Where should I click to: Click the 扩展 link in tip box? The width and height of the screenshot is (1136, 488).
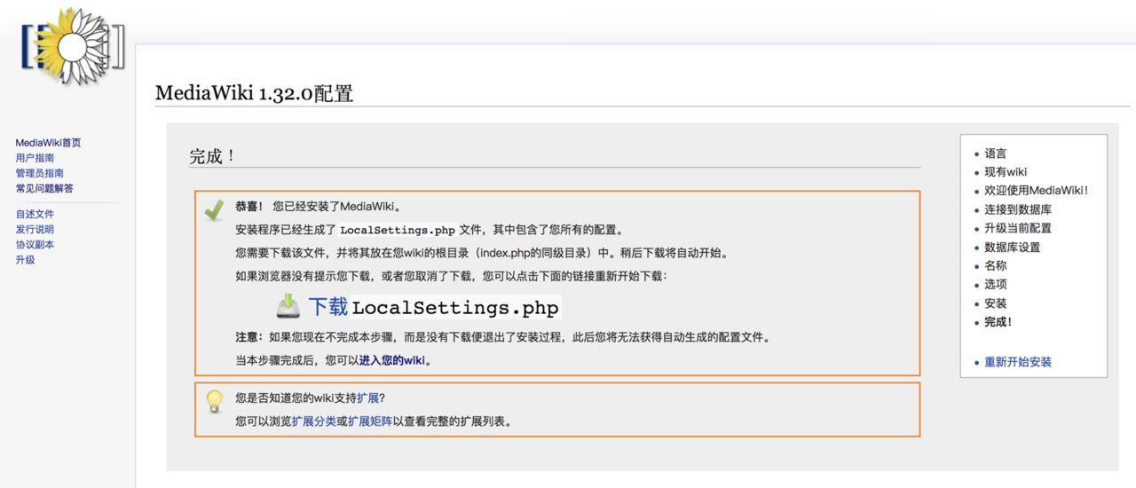(367, 397)
